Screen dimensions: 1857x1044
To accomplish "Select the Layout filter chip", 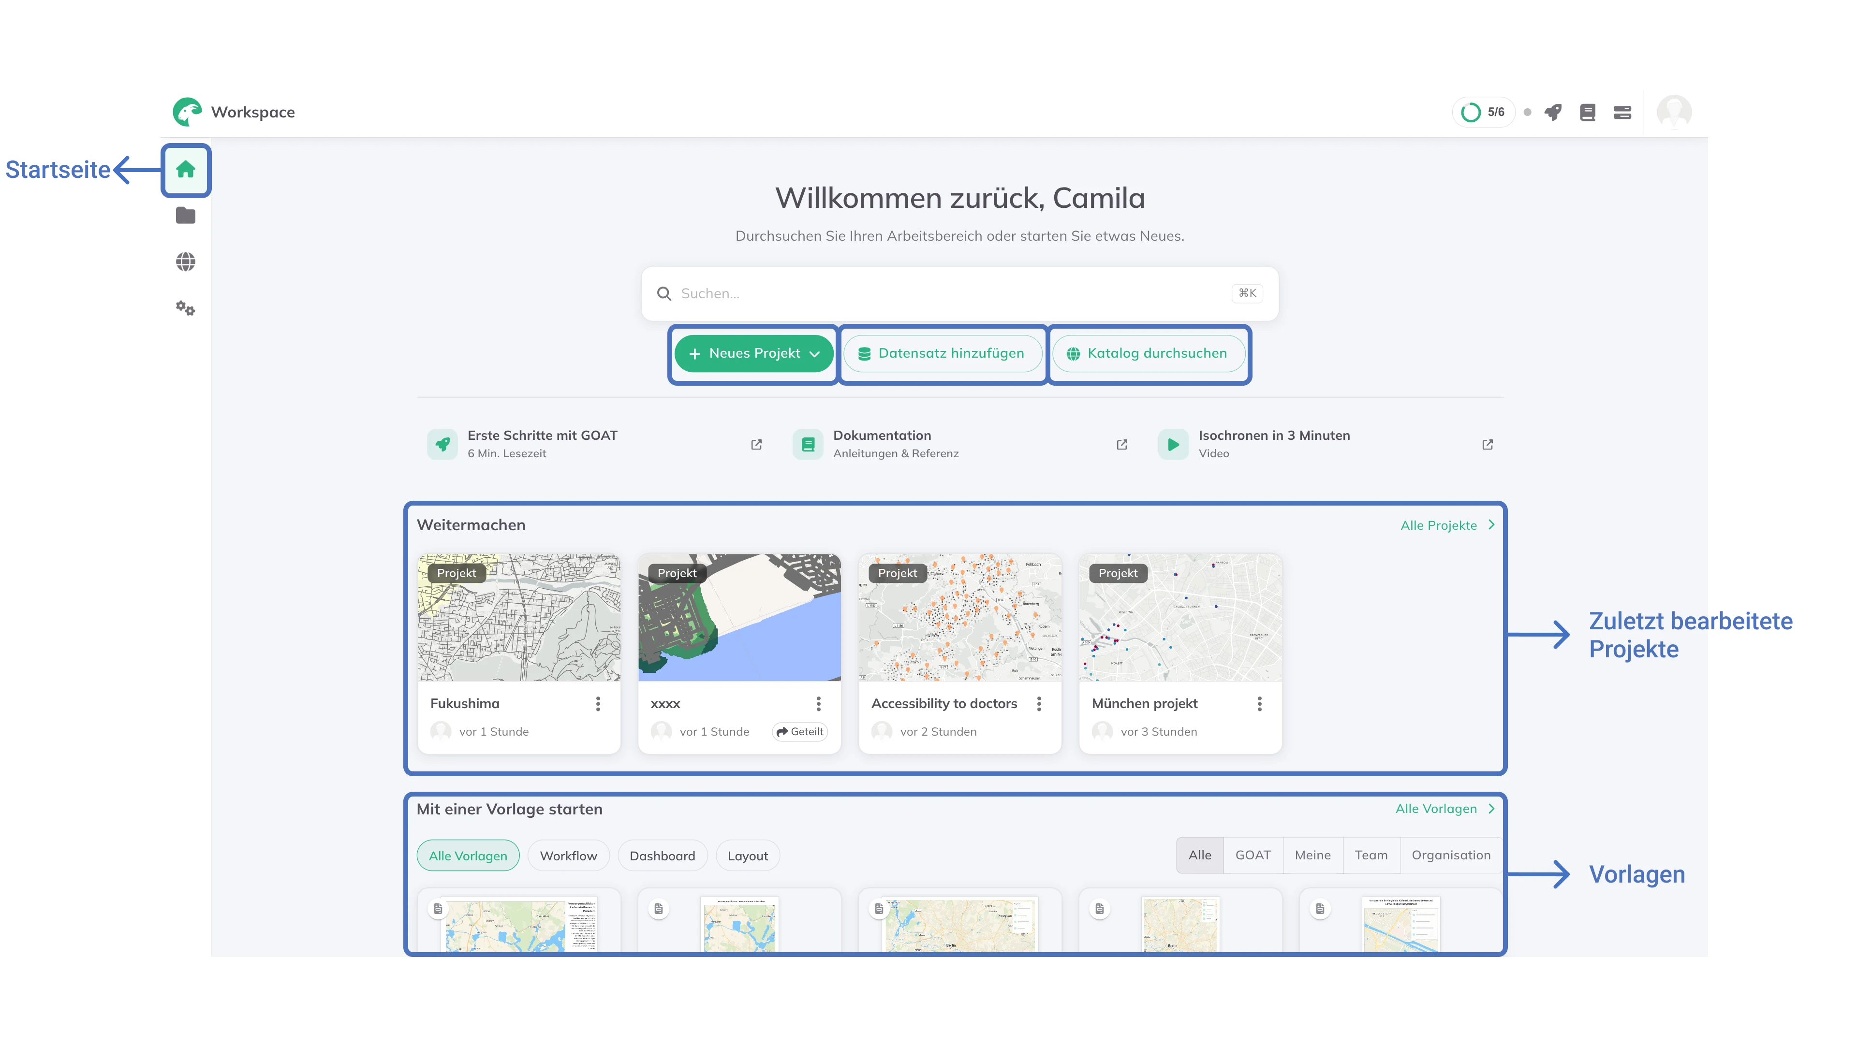I will [x=748, y=855].
